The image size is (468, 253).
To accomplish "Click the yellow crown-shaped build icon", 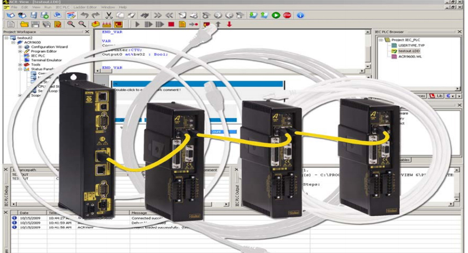I will [107, 24].
